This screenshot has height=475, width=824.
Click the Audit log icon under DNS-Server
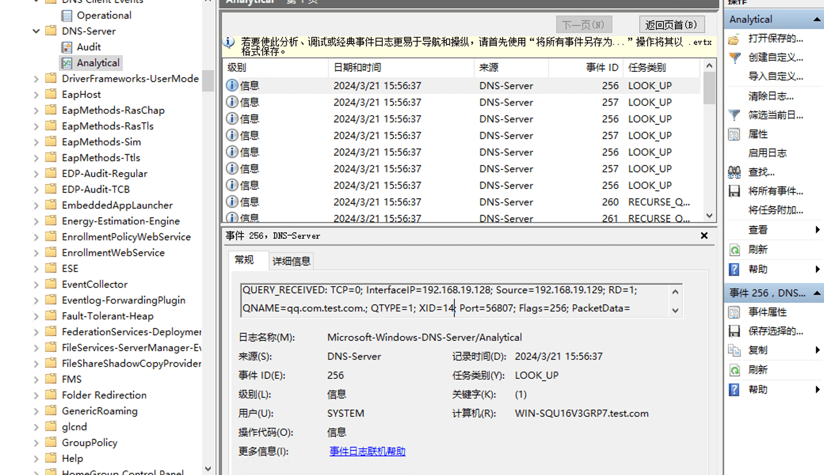(x=67, y=47)
